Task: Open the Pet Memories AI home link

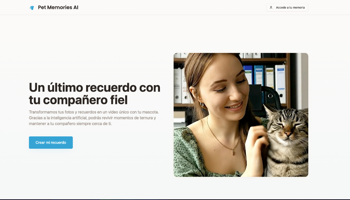Action: coord(58,8)
